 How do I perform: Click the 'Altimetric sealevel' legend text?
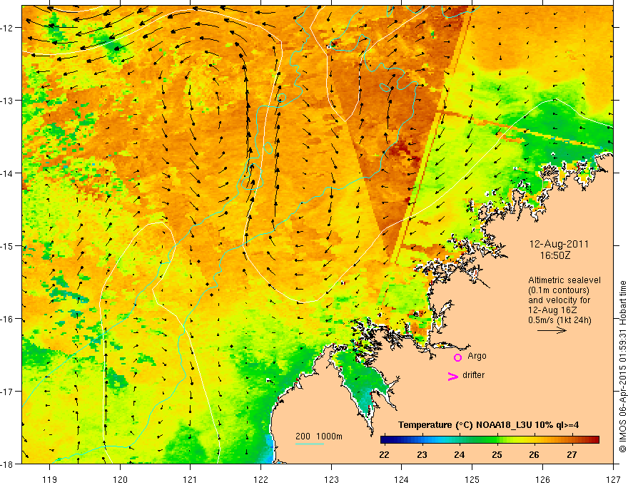(x=564, y=280)
